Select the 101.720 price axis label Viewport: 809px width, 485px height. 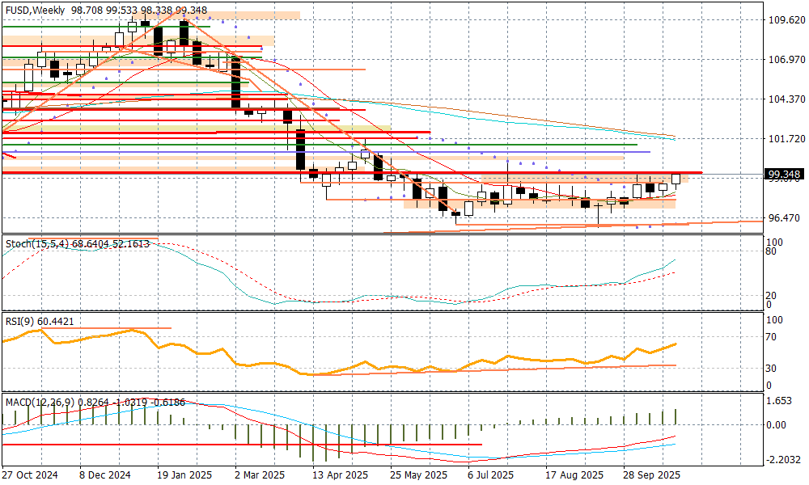tap(786, 139)
